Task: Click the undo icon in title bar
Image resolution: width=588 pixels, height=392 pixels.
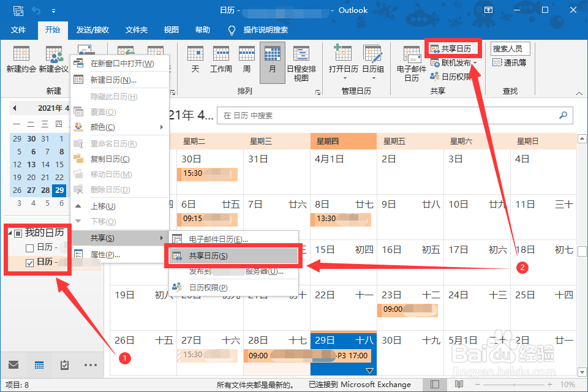Action: (36, 10)
